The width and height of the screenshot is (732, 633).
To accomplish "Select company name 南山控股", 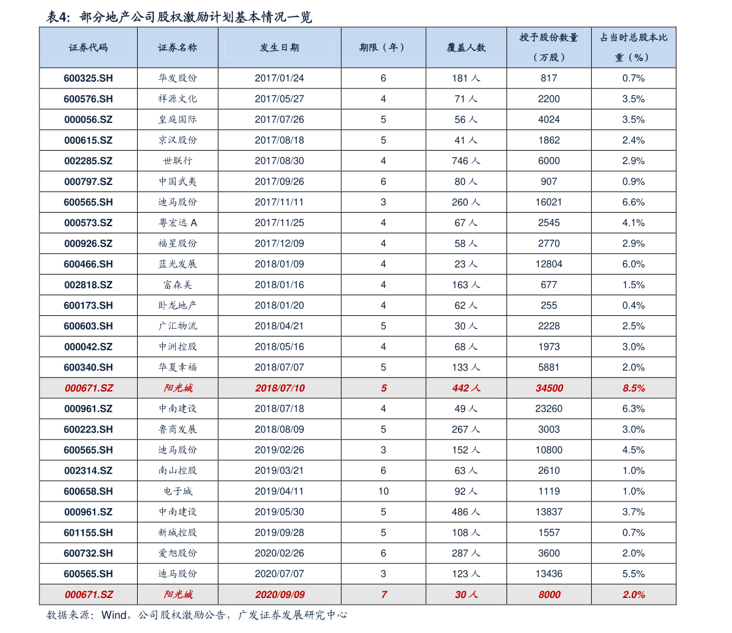I will pyautogui.click(x=178, y=471).
